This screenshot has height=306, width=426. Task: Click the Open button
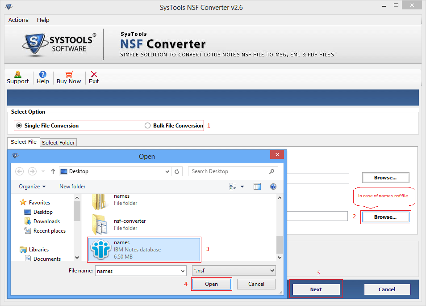(211, 284)
